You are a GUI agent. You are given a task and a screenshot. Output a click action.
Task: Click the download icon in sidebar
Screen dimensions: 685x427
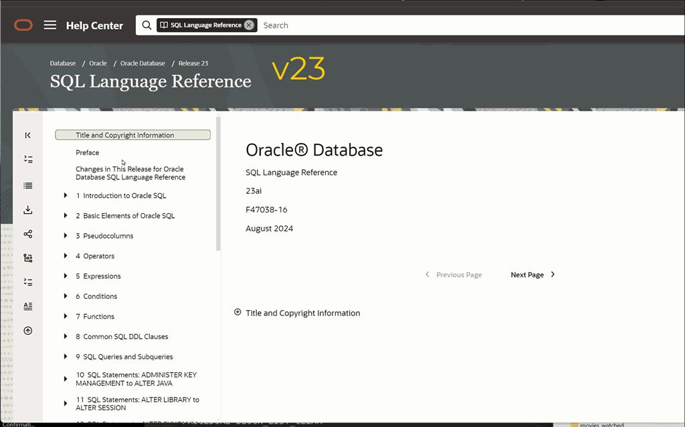pyautogui.click(x=28, y=210)
